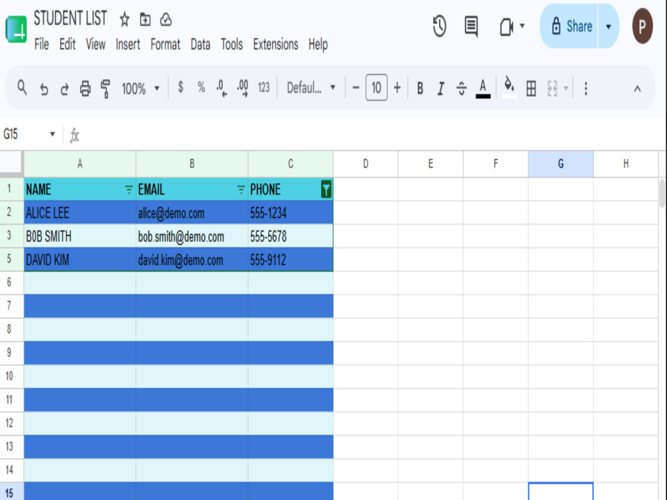This screenshot has width=667, height=500.
Task: Open the comments panel icon
Action: click(x=471, y=27)
